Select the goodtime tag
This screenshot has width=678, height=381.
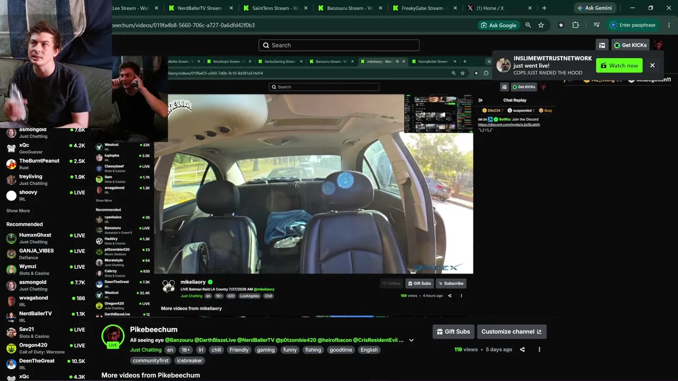pos(341,350)
